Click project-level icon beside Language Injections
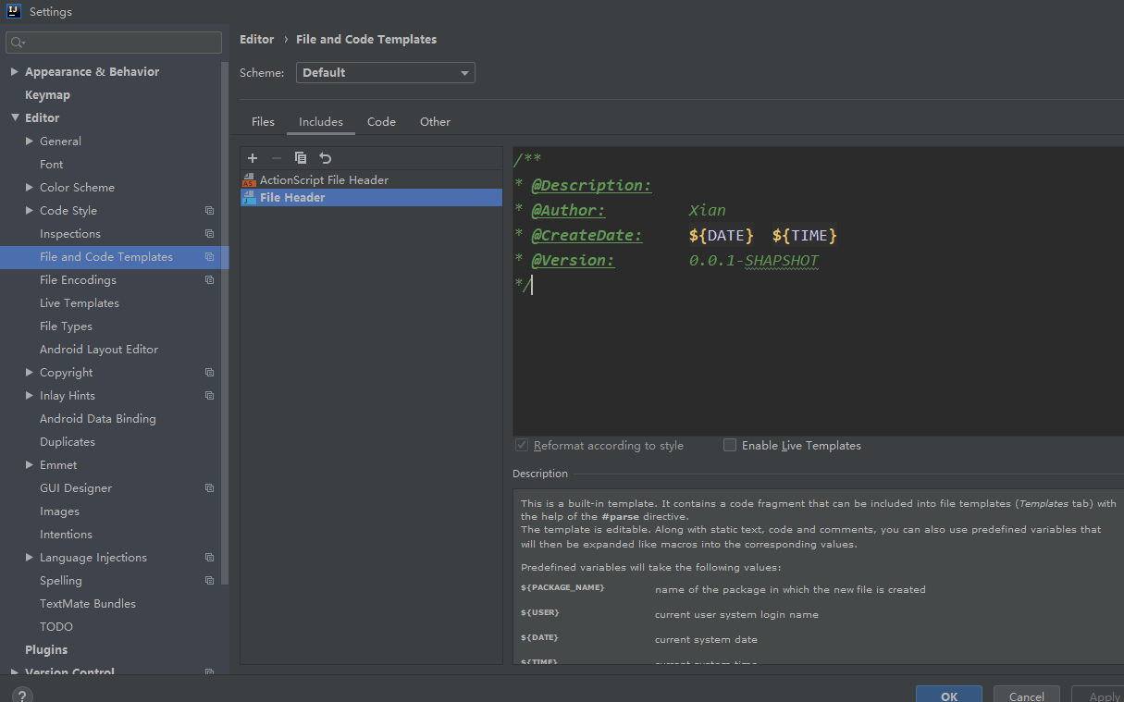 tap(209, 558)
